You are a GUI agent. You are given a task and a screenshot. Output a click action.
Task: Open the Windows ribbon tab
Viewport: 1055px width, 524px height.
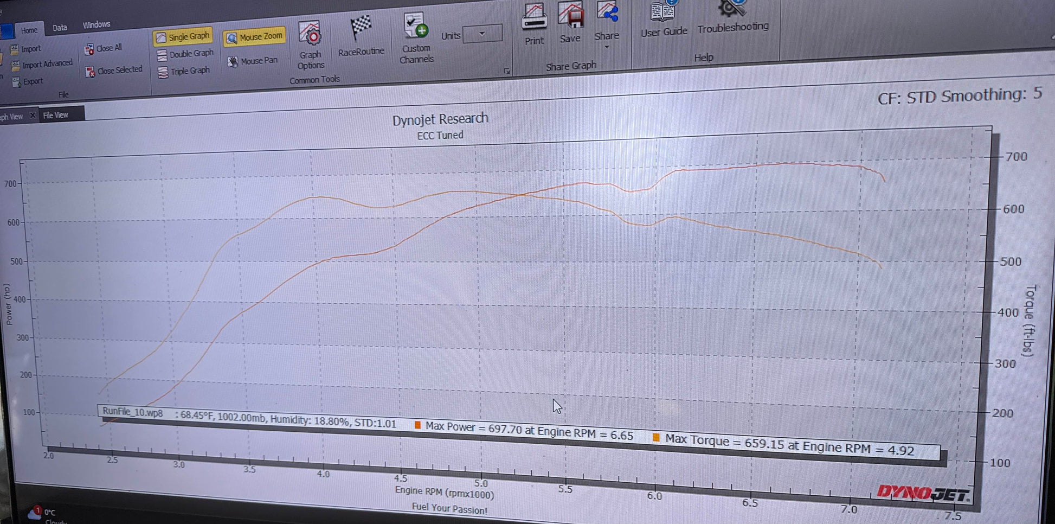coord(96,25)
